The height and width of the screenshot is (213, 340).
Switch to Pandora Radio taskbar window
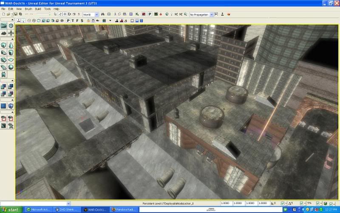pos(124,210)
